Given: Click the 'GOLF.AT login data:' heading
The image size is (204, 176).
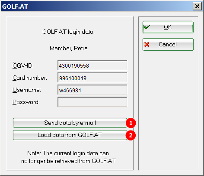Looking at the screenshot, I should [x=69, y=32].
